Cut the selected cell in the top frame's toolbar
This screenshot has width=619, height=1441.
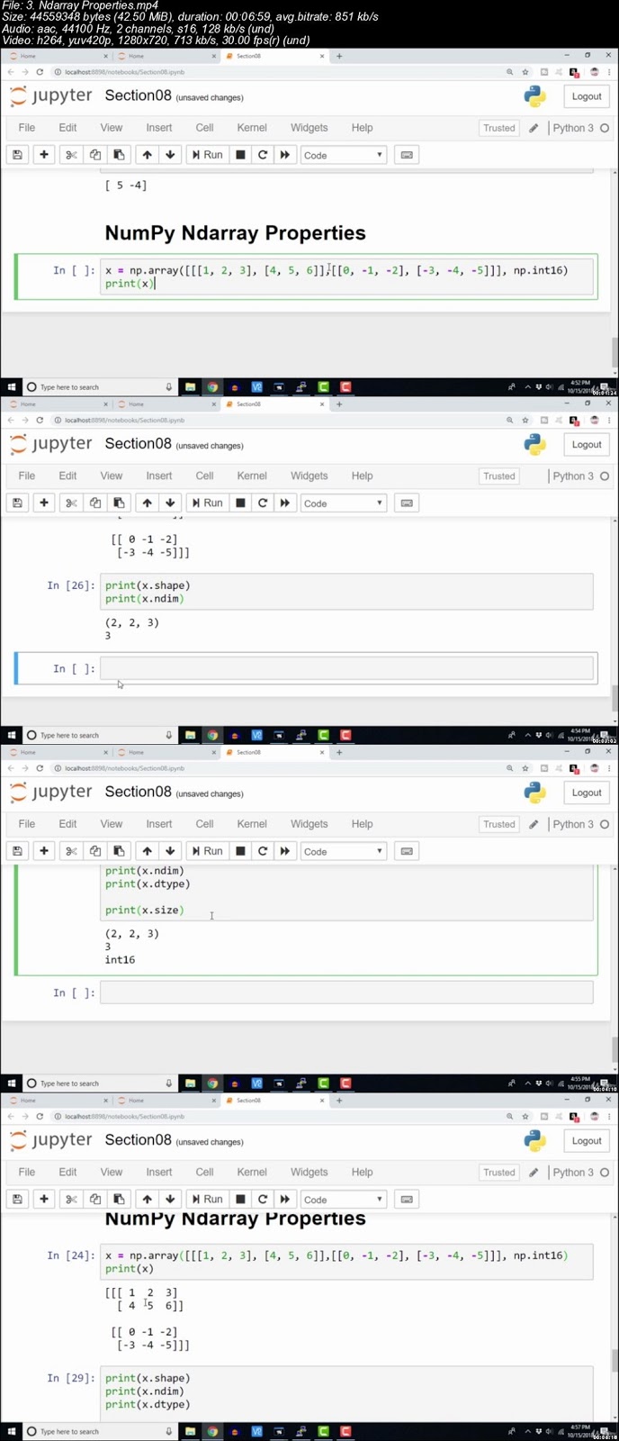71,155
